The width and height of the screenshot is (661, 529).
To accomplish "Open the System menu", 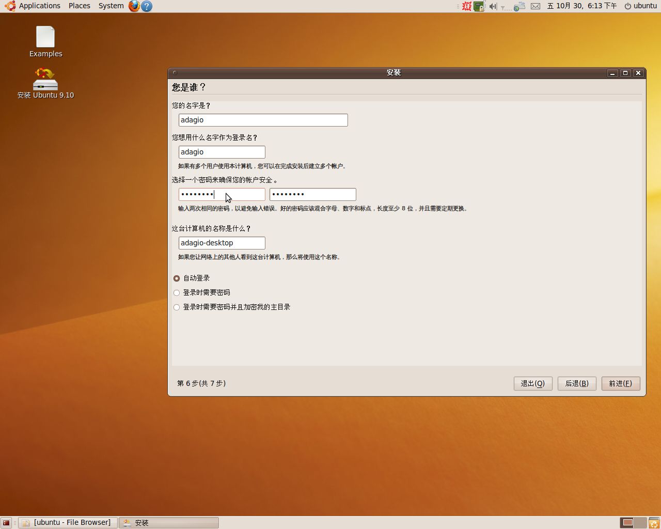I will (x=111, y=6).
